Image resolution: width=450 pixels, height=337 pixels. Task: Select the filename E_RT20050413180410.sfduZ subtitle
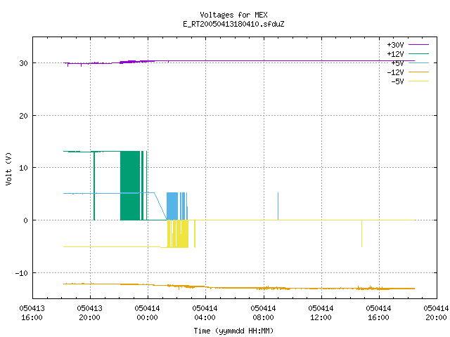click(x=233, y=24)
